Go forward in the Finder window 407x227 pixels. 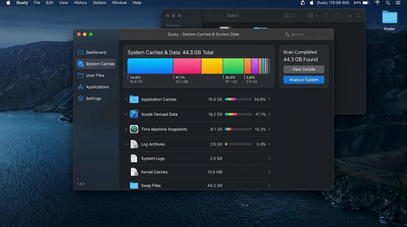pos(220,15)
